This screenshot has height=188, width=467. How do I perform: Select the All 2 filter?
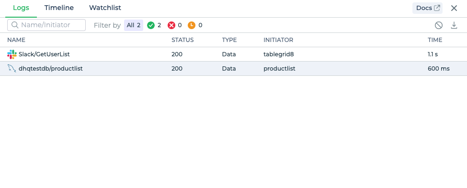[134, 25]
